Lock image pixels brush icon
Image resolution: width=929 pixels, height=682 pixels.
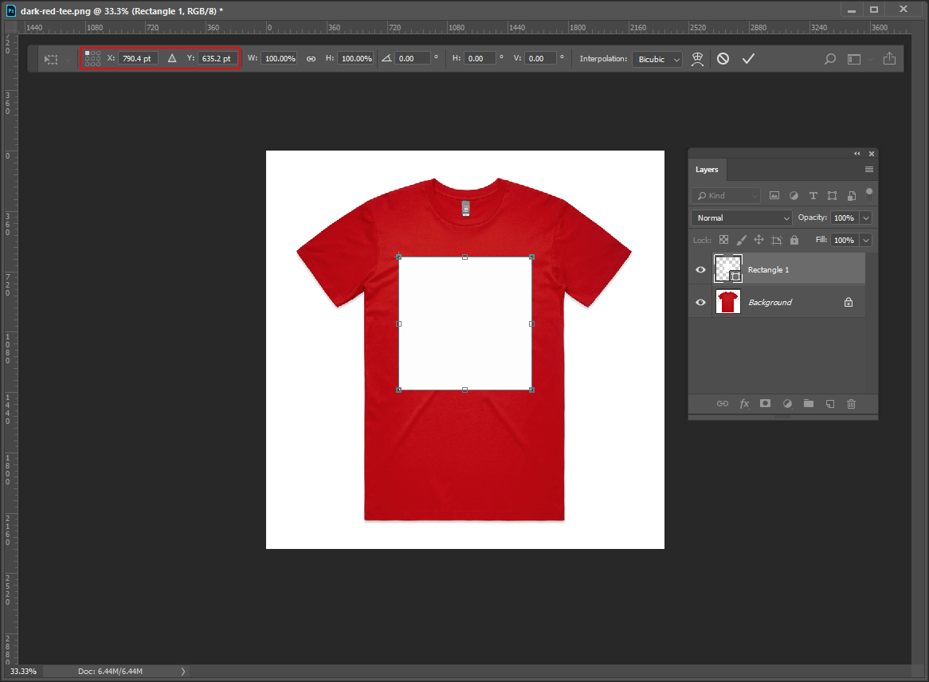pos(741,240)
